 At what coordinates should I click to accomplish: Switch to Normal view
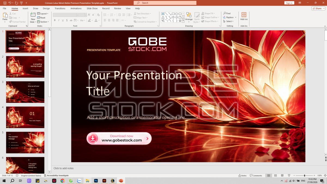(269, 176)
